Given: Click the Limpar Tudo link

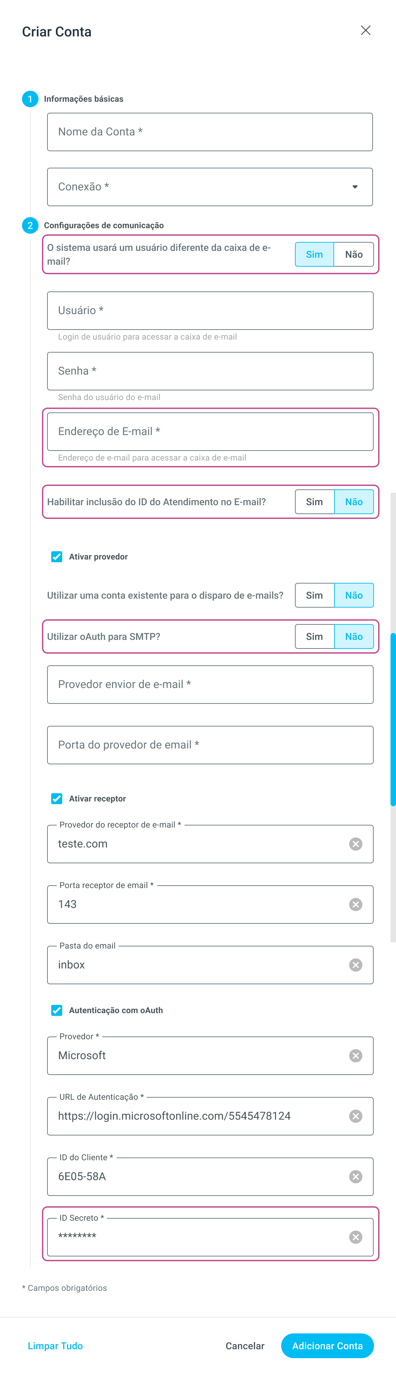Looking at the screenshot, I should click(55, 1346).
